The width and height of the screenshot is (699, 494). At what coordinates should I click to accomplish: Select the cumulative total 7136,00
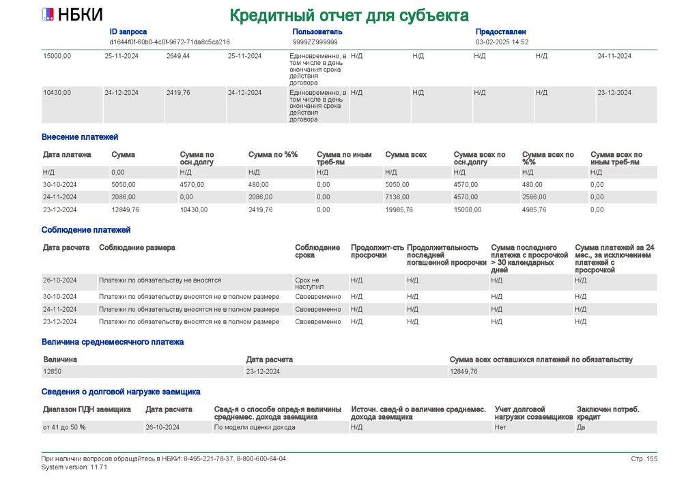(397, 197)
